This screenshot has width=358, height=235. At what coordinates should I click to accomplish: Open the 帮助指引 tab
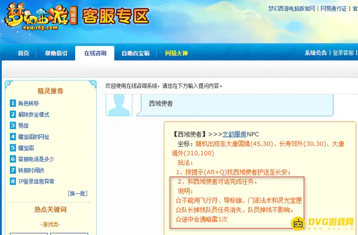click(56, 53)
